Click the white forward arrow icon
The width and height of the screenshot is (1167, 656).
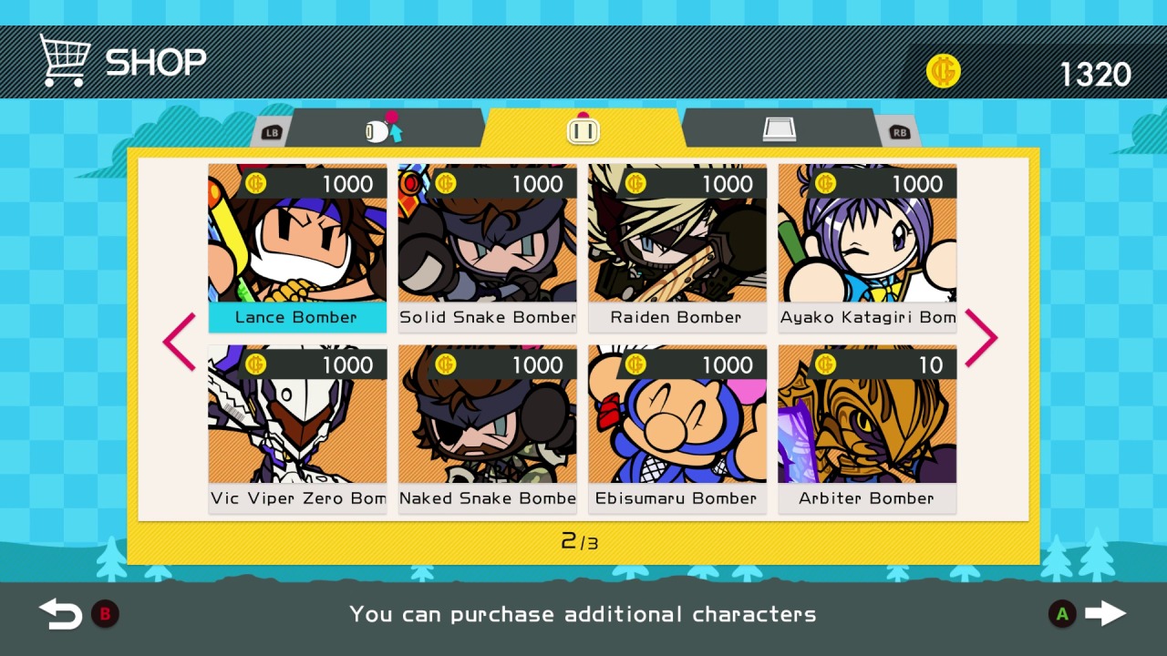1106,613
